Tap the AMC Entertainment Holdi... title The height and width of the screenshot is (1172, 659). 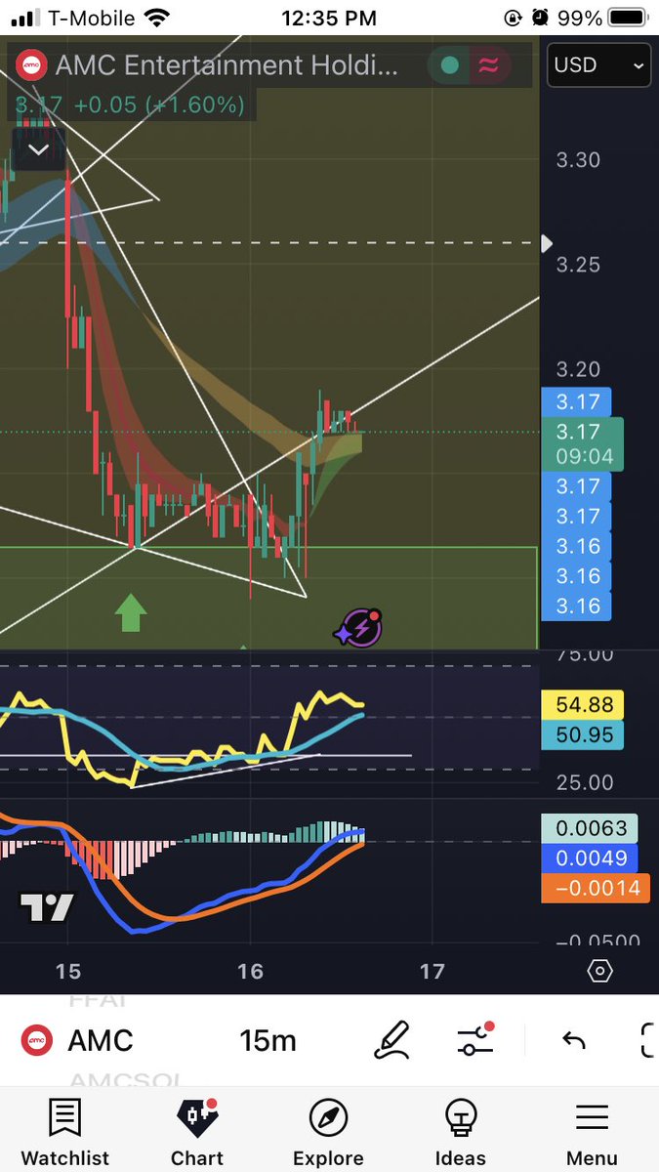(227, 66)
